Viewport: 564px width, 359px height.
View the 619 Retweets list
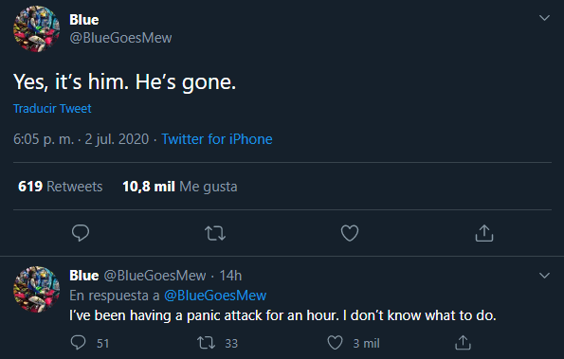coord(60,187)
